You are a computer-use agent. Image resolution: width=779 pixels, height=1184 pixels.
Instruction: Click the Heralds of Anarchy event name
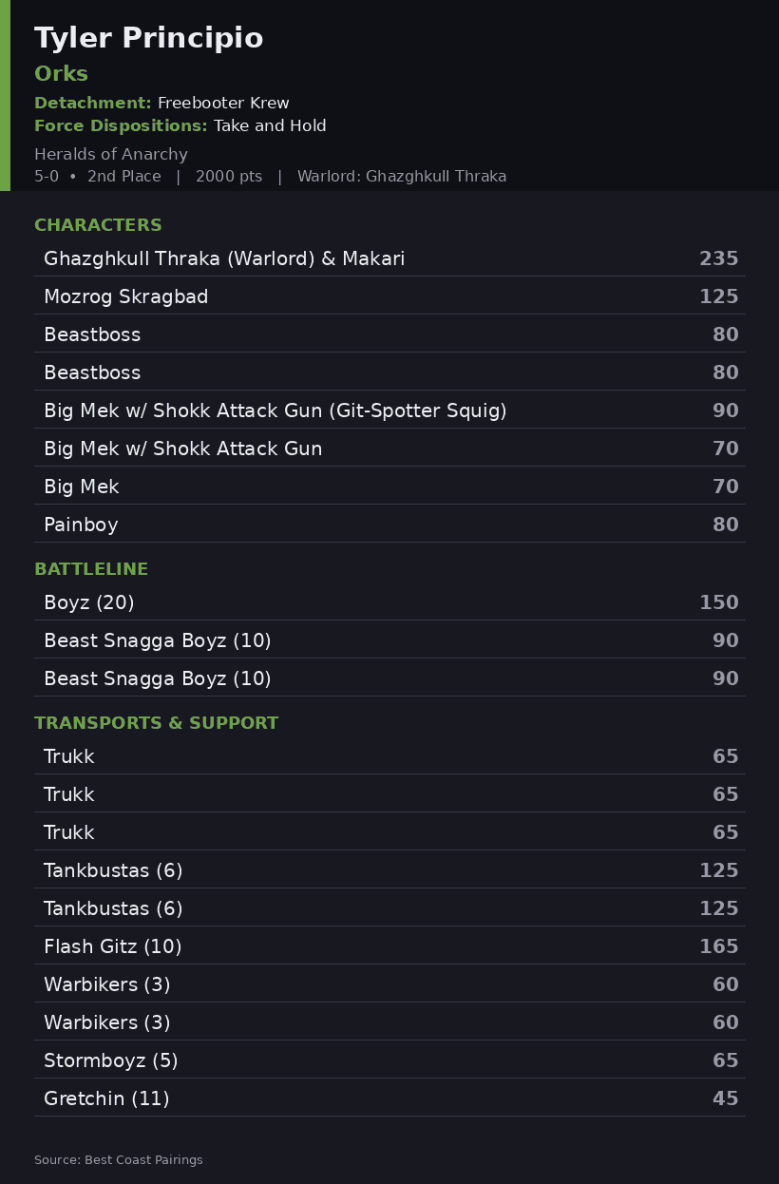click(111, 154)
